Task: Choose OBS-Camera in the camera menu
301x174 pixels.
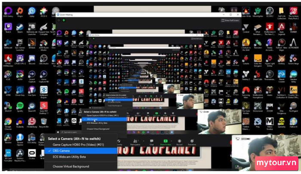Action: point(81,151)
